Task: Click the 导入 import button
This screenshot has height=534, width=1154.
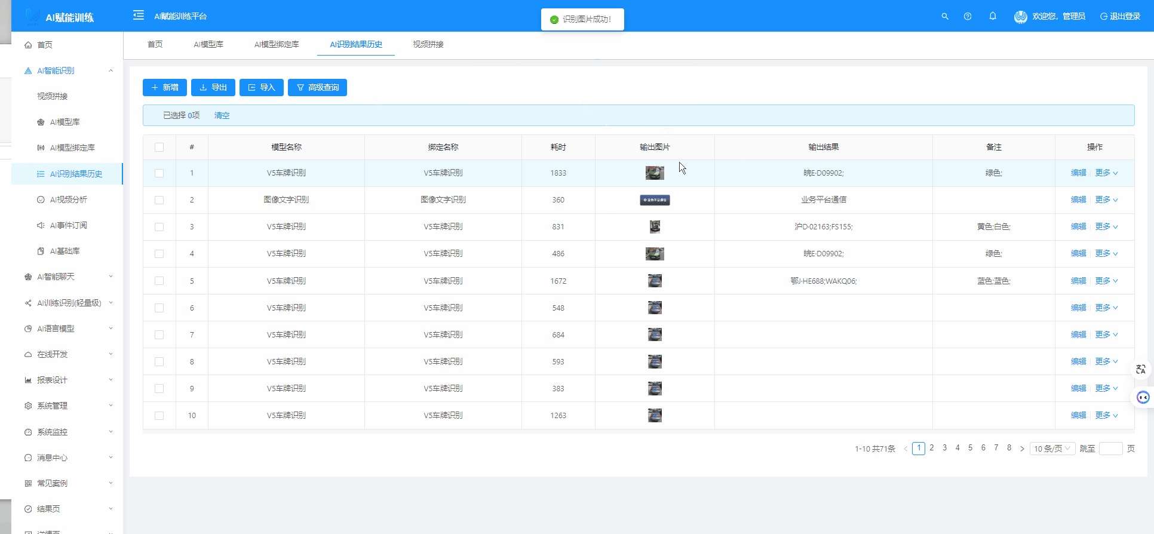Action: (262, 87)
